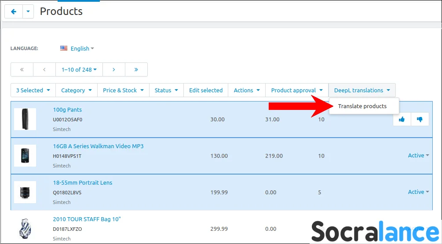Go to first page of products
The image size is (442, 244).
click(x=22, y=69)
